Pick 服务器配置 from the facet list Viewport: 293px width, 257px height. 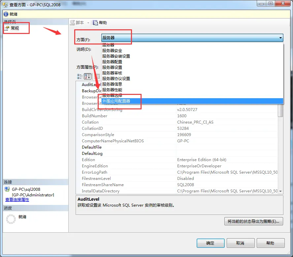tap(112, 62)
